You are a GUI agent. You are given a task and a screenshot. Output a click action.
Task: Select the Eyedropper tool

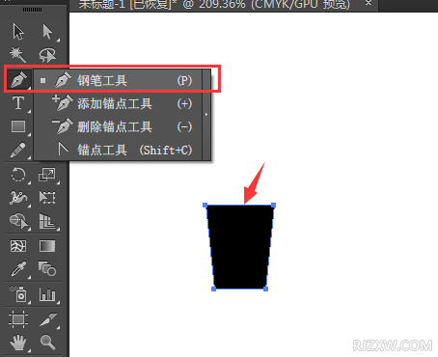(x=18, y=269)
